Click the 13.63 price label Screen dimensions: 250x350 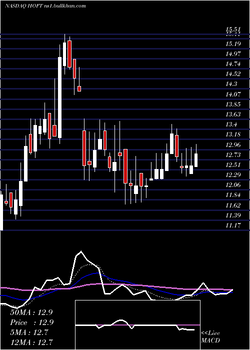pyautogui.click(x=233, y=114)
